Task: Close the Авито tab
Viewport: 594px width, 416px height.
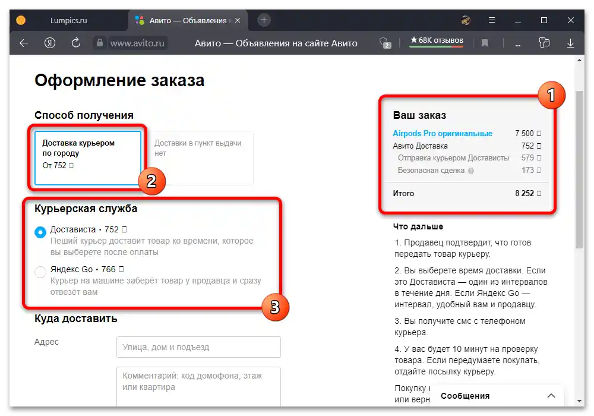Action: click(238, 20)
